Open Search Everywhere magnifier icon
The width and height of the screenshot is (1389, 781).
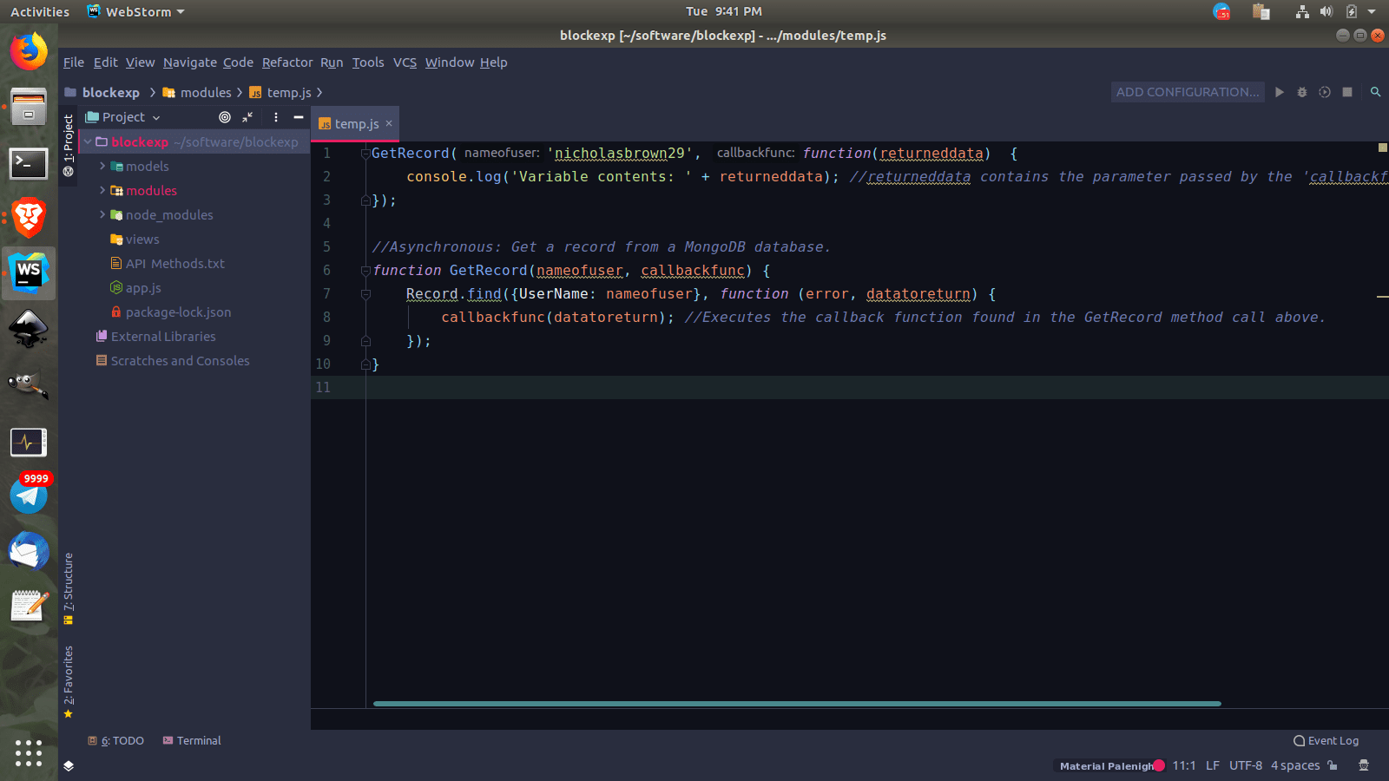(x=1375, y=92)
